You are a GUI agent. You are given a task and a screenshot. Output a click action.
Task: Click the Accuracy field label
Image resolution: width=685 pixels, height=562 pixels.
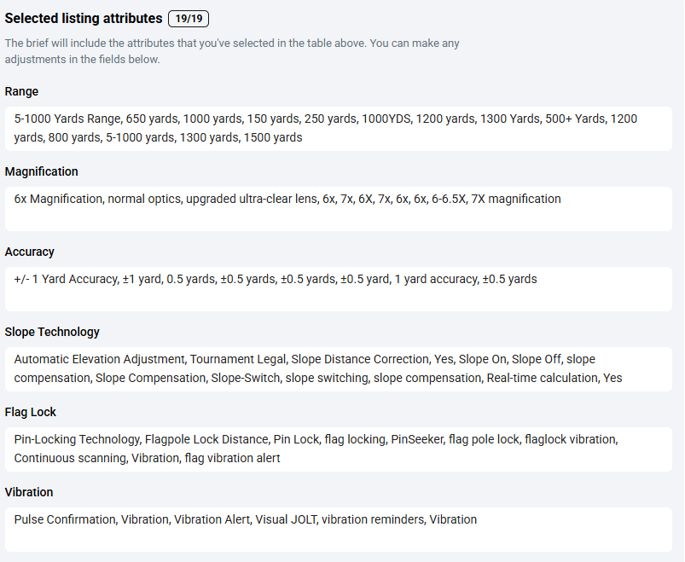coord(29,252)
